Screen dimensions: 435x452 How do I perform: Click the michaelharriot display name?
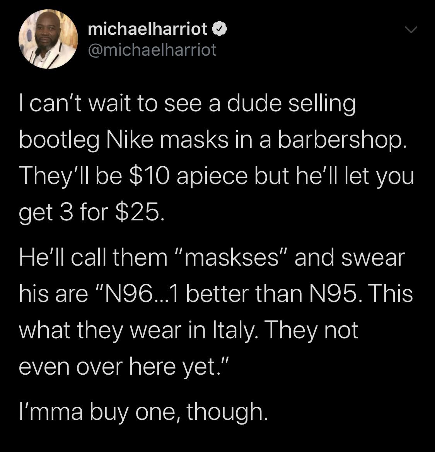click(x=148, y=29)
